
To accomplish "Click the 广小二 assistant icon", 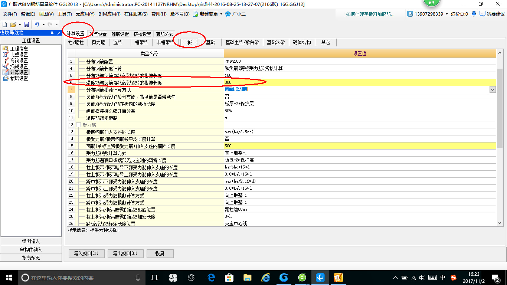I will (228, 14).
